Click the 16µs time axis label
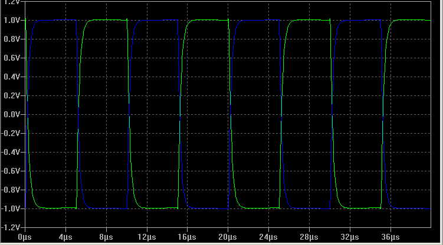This screenshot has height=245, width=443. coord(188,237)
